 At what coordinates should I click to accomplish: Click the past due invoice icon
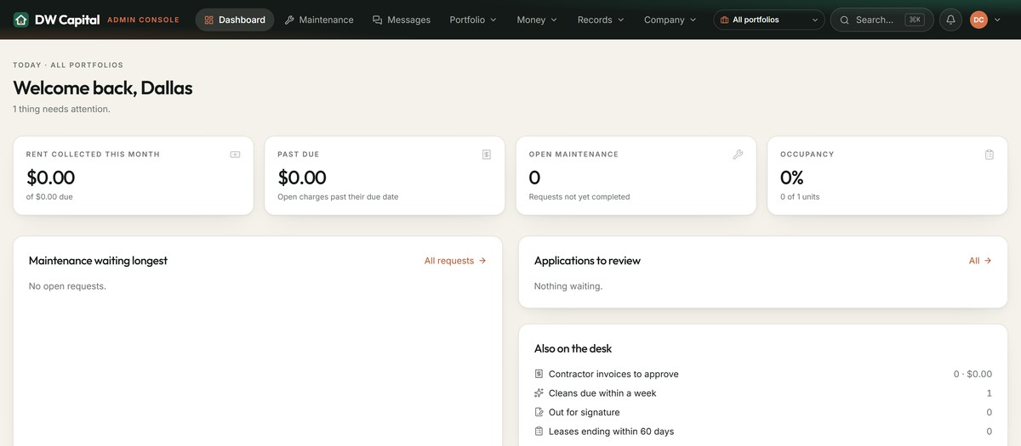487,155
